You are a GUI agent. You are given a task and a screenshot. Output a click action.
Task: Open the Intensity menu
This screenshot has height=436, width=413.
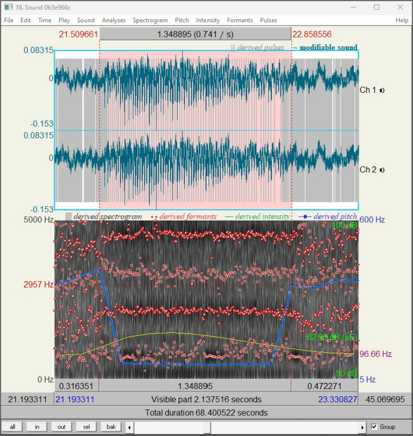point(208,21)
